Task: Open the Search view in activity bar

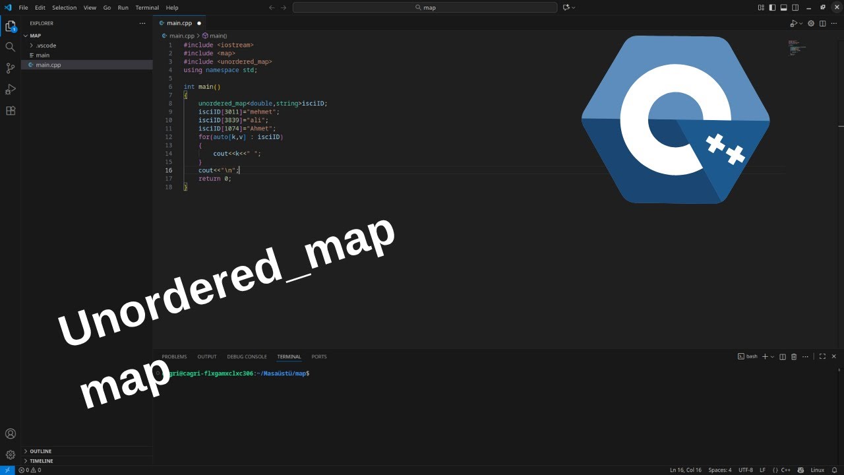Action: (x=11, y=47)
